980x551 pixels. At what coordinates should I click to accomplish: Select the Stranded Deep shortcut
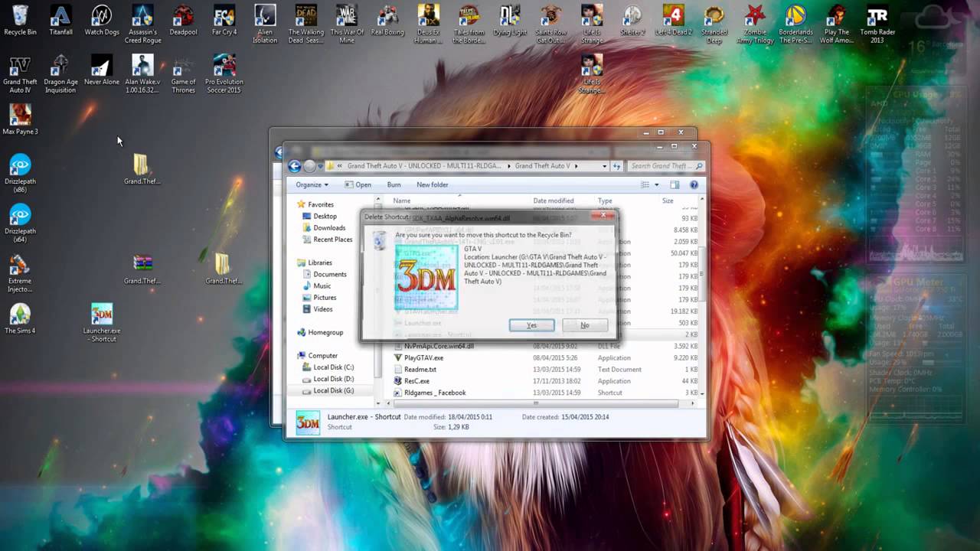coord(714,24)
